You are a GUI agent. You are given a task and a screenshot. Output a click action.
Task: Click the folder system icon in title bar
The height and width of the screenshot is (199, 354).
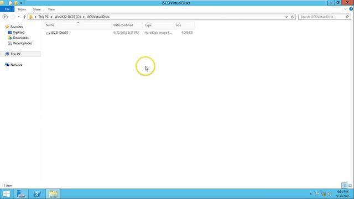point(2,3)
